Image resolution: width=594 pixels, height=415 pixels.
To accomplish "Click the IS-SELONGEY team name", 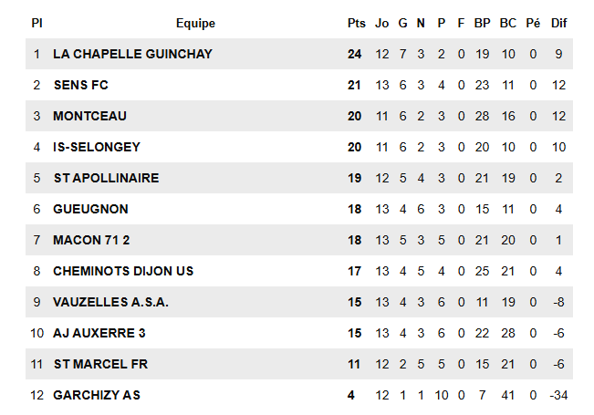I will tap(97, 147).
